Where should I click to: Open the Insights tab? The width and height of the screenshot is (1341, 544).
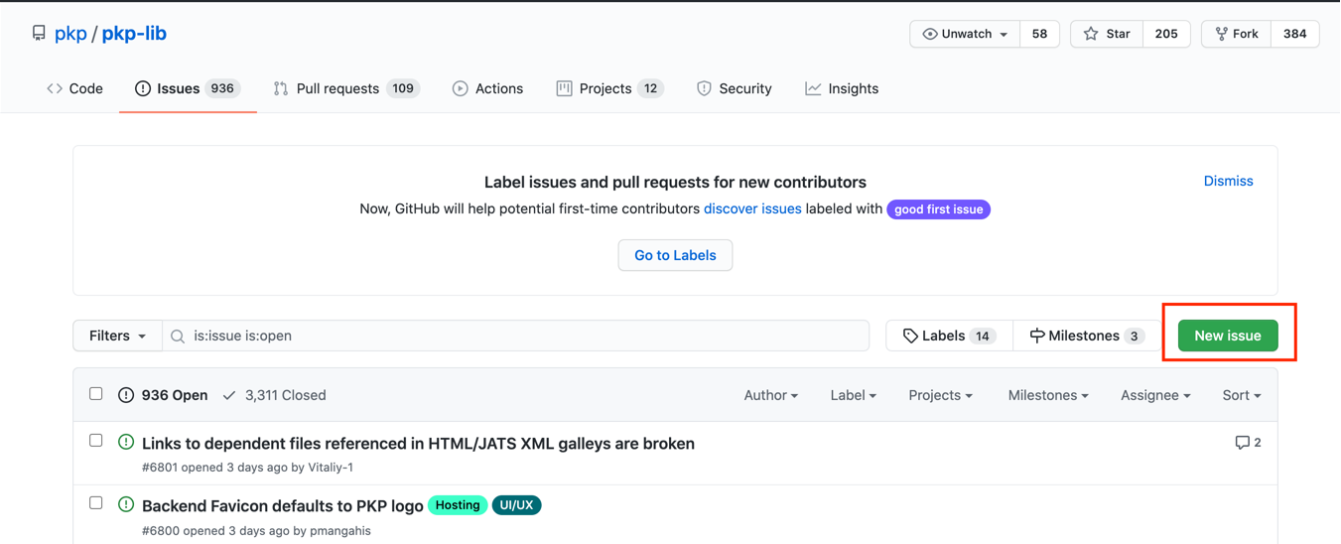click(842, 88)
